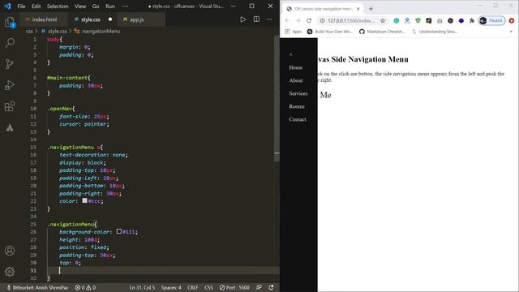Screen dimensions: 519x292
Task: Open the Search view in VS Code
Action: (10, 43)
